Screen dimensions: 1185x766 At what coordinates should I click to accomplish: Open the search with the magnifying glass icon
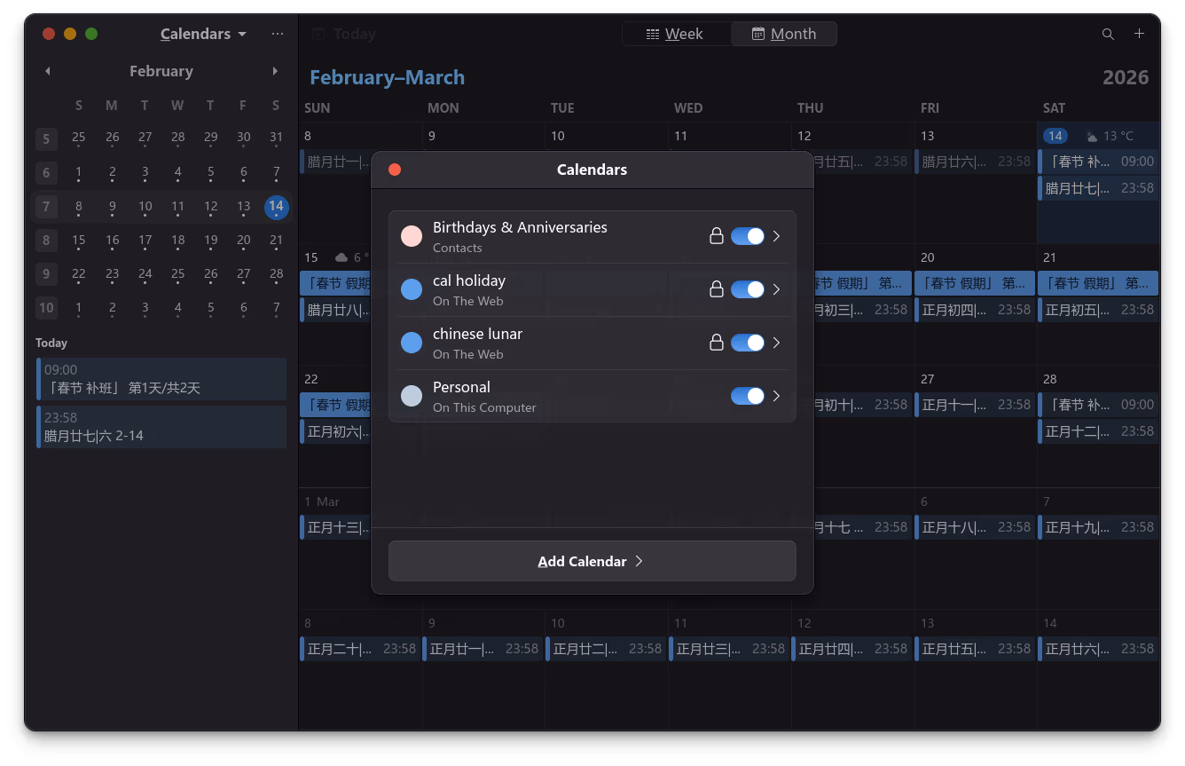(x=1108, y=34)
